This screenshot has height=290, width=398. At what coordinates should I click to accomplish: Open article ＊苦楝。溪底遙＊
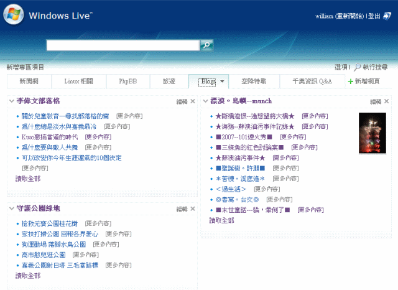[241, 179]
